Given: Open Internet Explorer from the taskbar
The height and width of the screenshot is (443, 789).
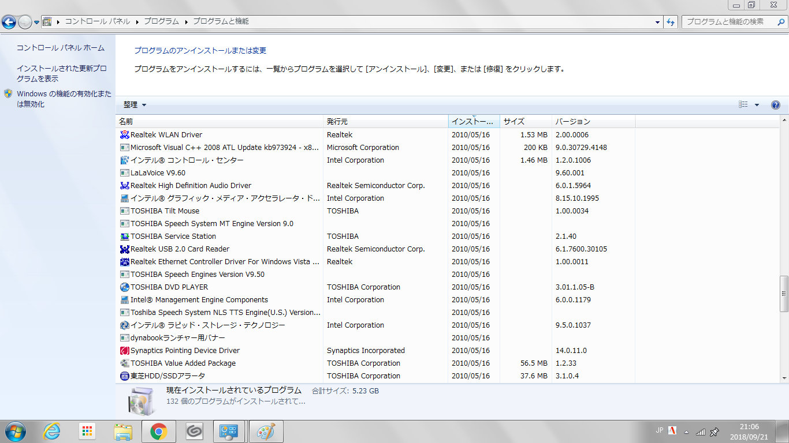Looking at the screenshot, I should (x=52, y=431).
